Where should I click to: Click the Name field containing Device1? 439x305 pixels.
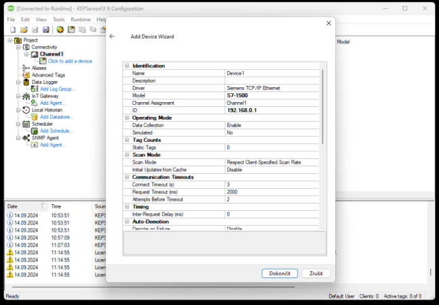pyautogui.click(x=272, y=73)
